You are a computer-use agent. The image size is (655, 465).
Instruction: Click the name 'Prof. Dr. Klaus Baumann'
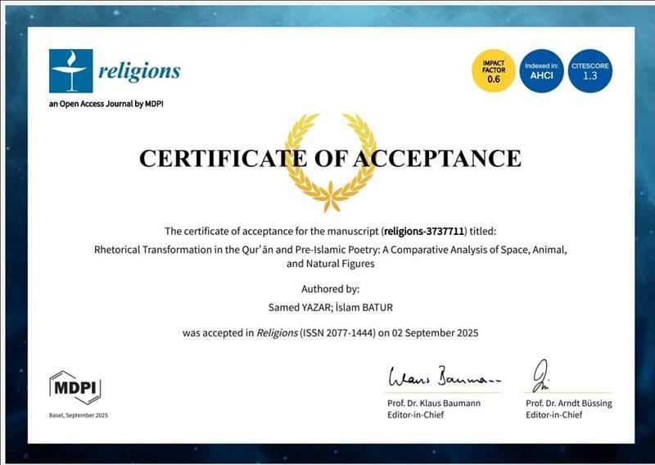[434, 403]
